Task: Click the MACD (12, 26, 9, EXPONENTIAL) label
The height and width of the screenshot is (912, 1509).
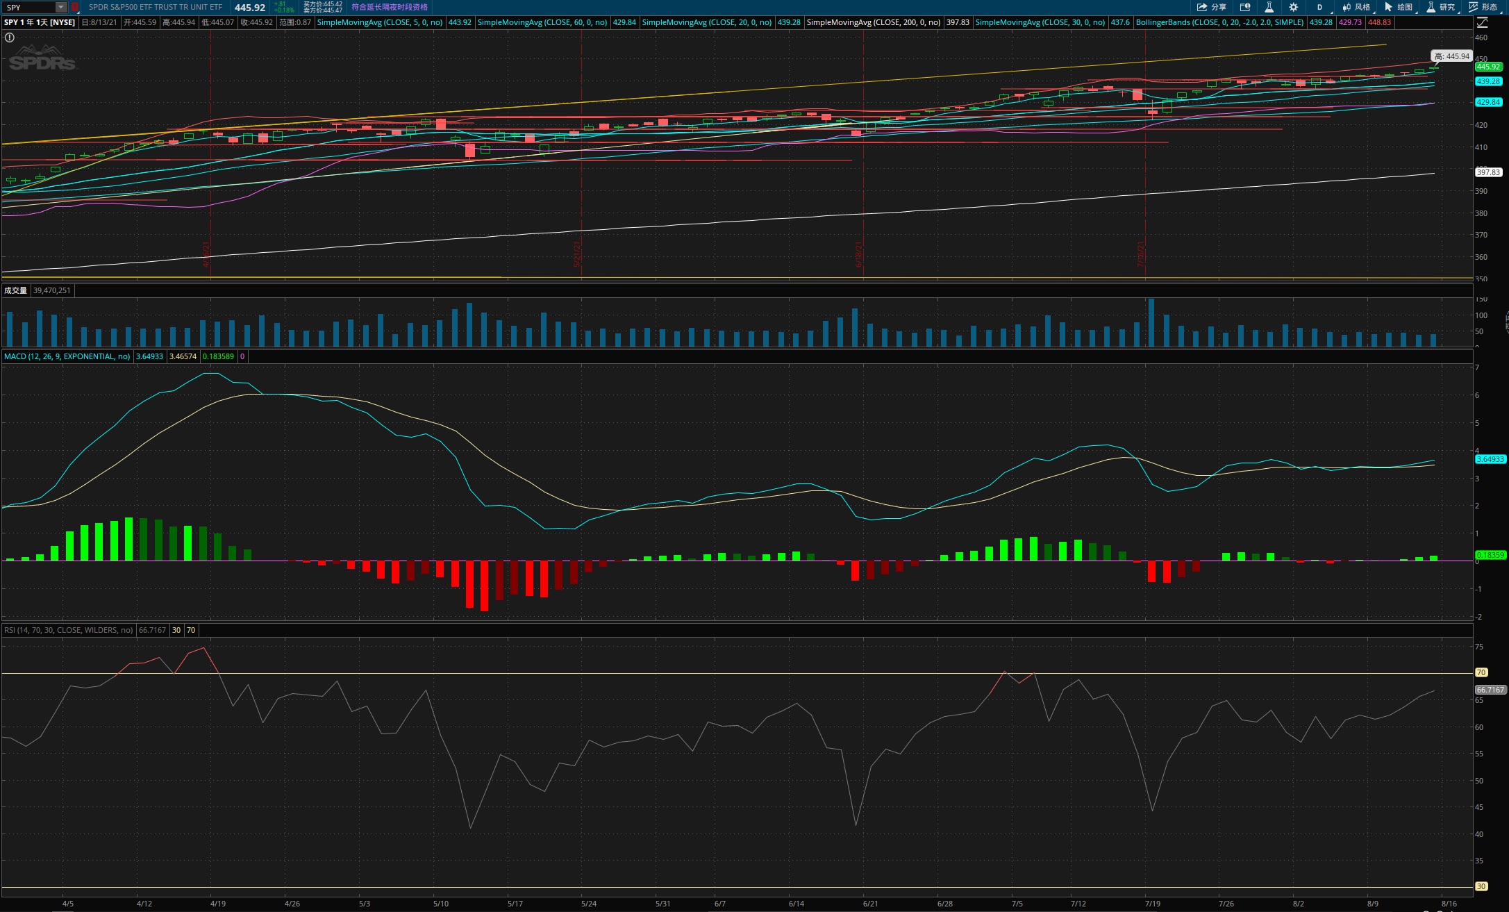Action: [67, 356]
